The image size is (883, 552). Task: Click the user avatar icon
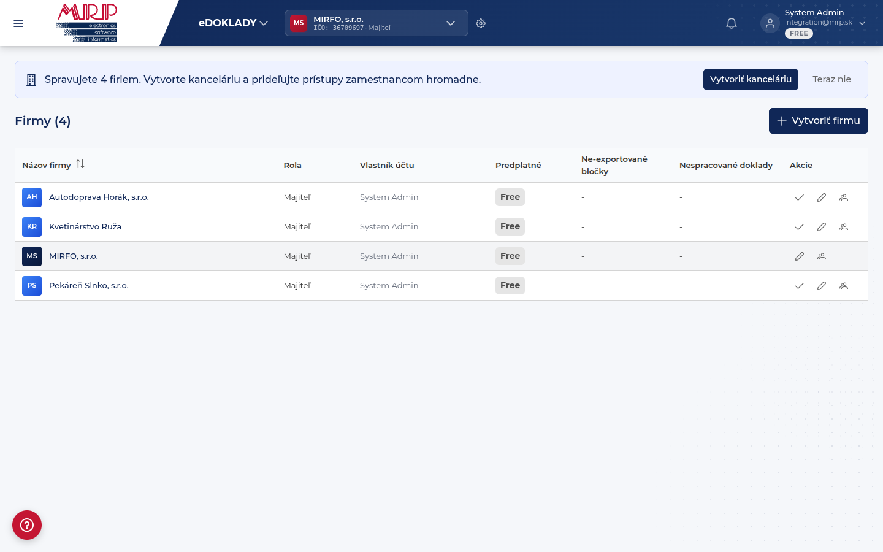pos(770,23)
